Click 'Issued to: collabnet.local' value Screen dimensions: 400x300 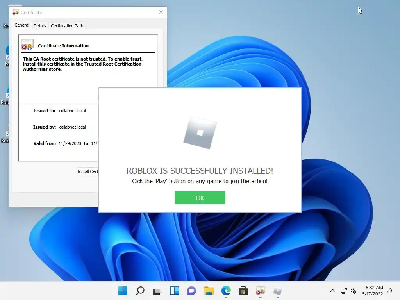pos(72,111)
